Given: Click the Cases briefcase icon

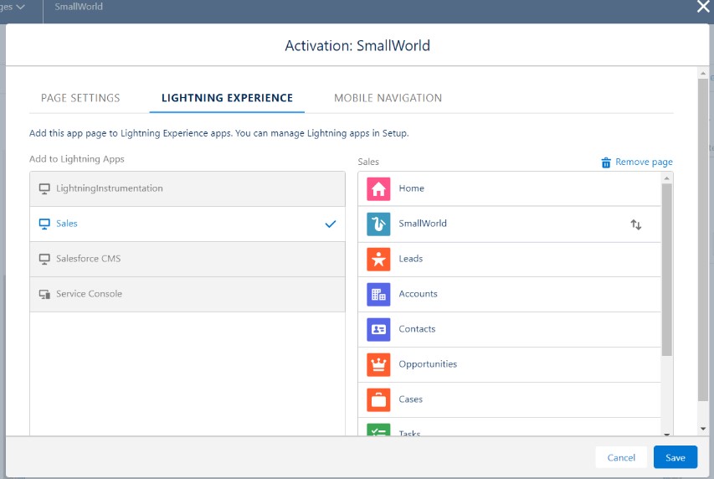Looking at the screenshot, I should pos(378,399).
